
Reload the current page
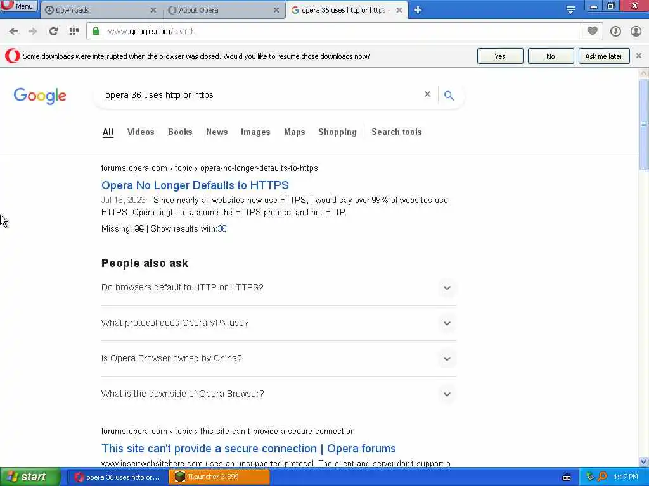53,32
